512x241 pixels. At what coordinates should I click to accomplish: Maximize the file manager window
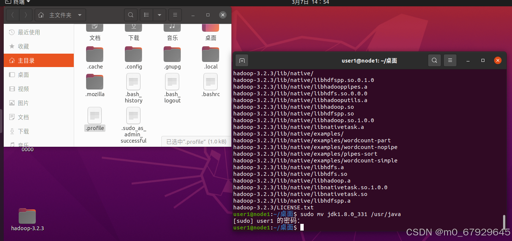[x=208, y=15]
